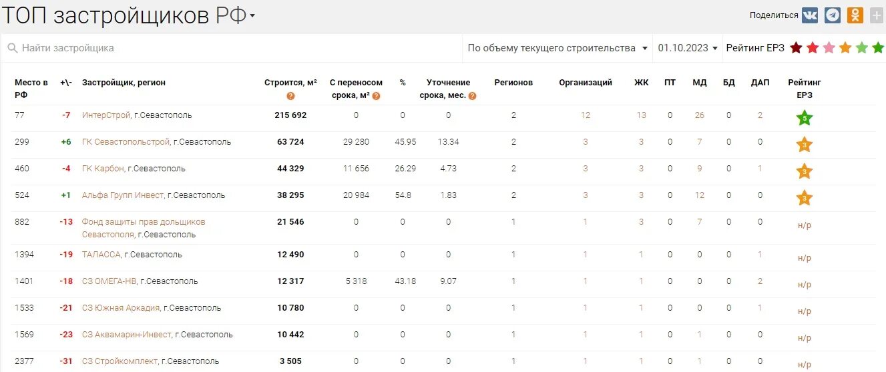
Task: Open Альфа Групп Инвест developer link
Action: (x=123, y=195)
